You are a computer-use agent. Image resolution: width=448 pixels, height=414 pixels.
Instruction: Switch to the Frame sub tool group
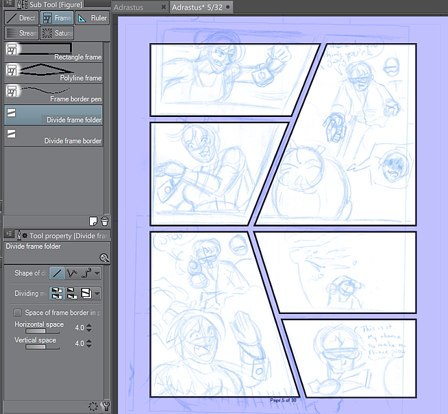pyautogui.click(x=57, y=18)
